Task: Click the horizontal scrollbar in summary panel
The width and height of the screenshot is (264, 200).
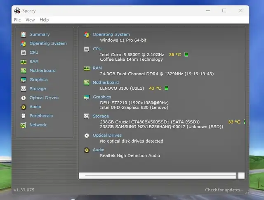Action: click(162, 176)
